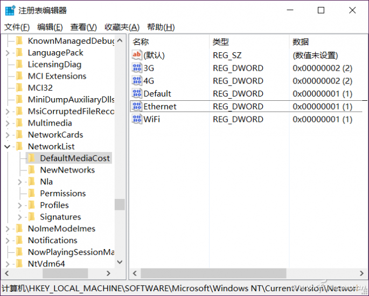369x296 pixels.
Task: Collapse the NetworkList key
Action: point(8,147)
